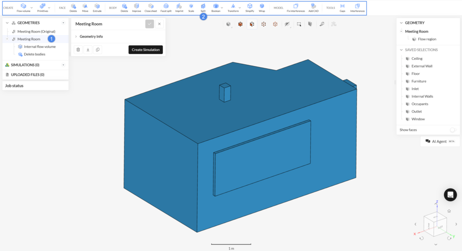Select Meeting Room (Original) geometry
Screen dimensions: 462x251
point(36,31)
